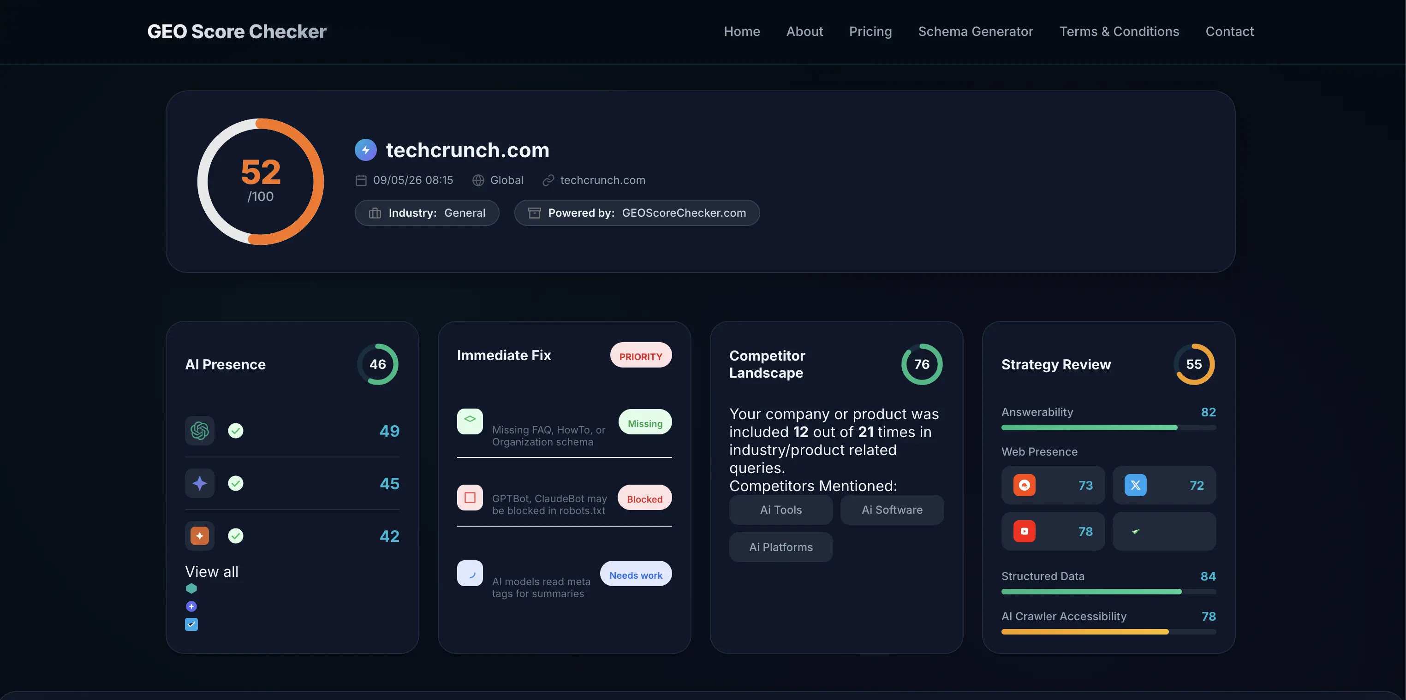This screenshot has width=1406, height=700.
Task: Click the blue meta tags icon
Action: pyautogui.click(x=470, y=574)
